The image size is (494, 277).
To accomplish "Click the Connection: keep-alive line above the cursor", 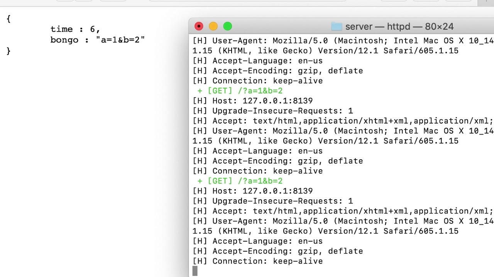I will coord(257,261).
